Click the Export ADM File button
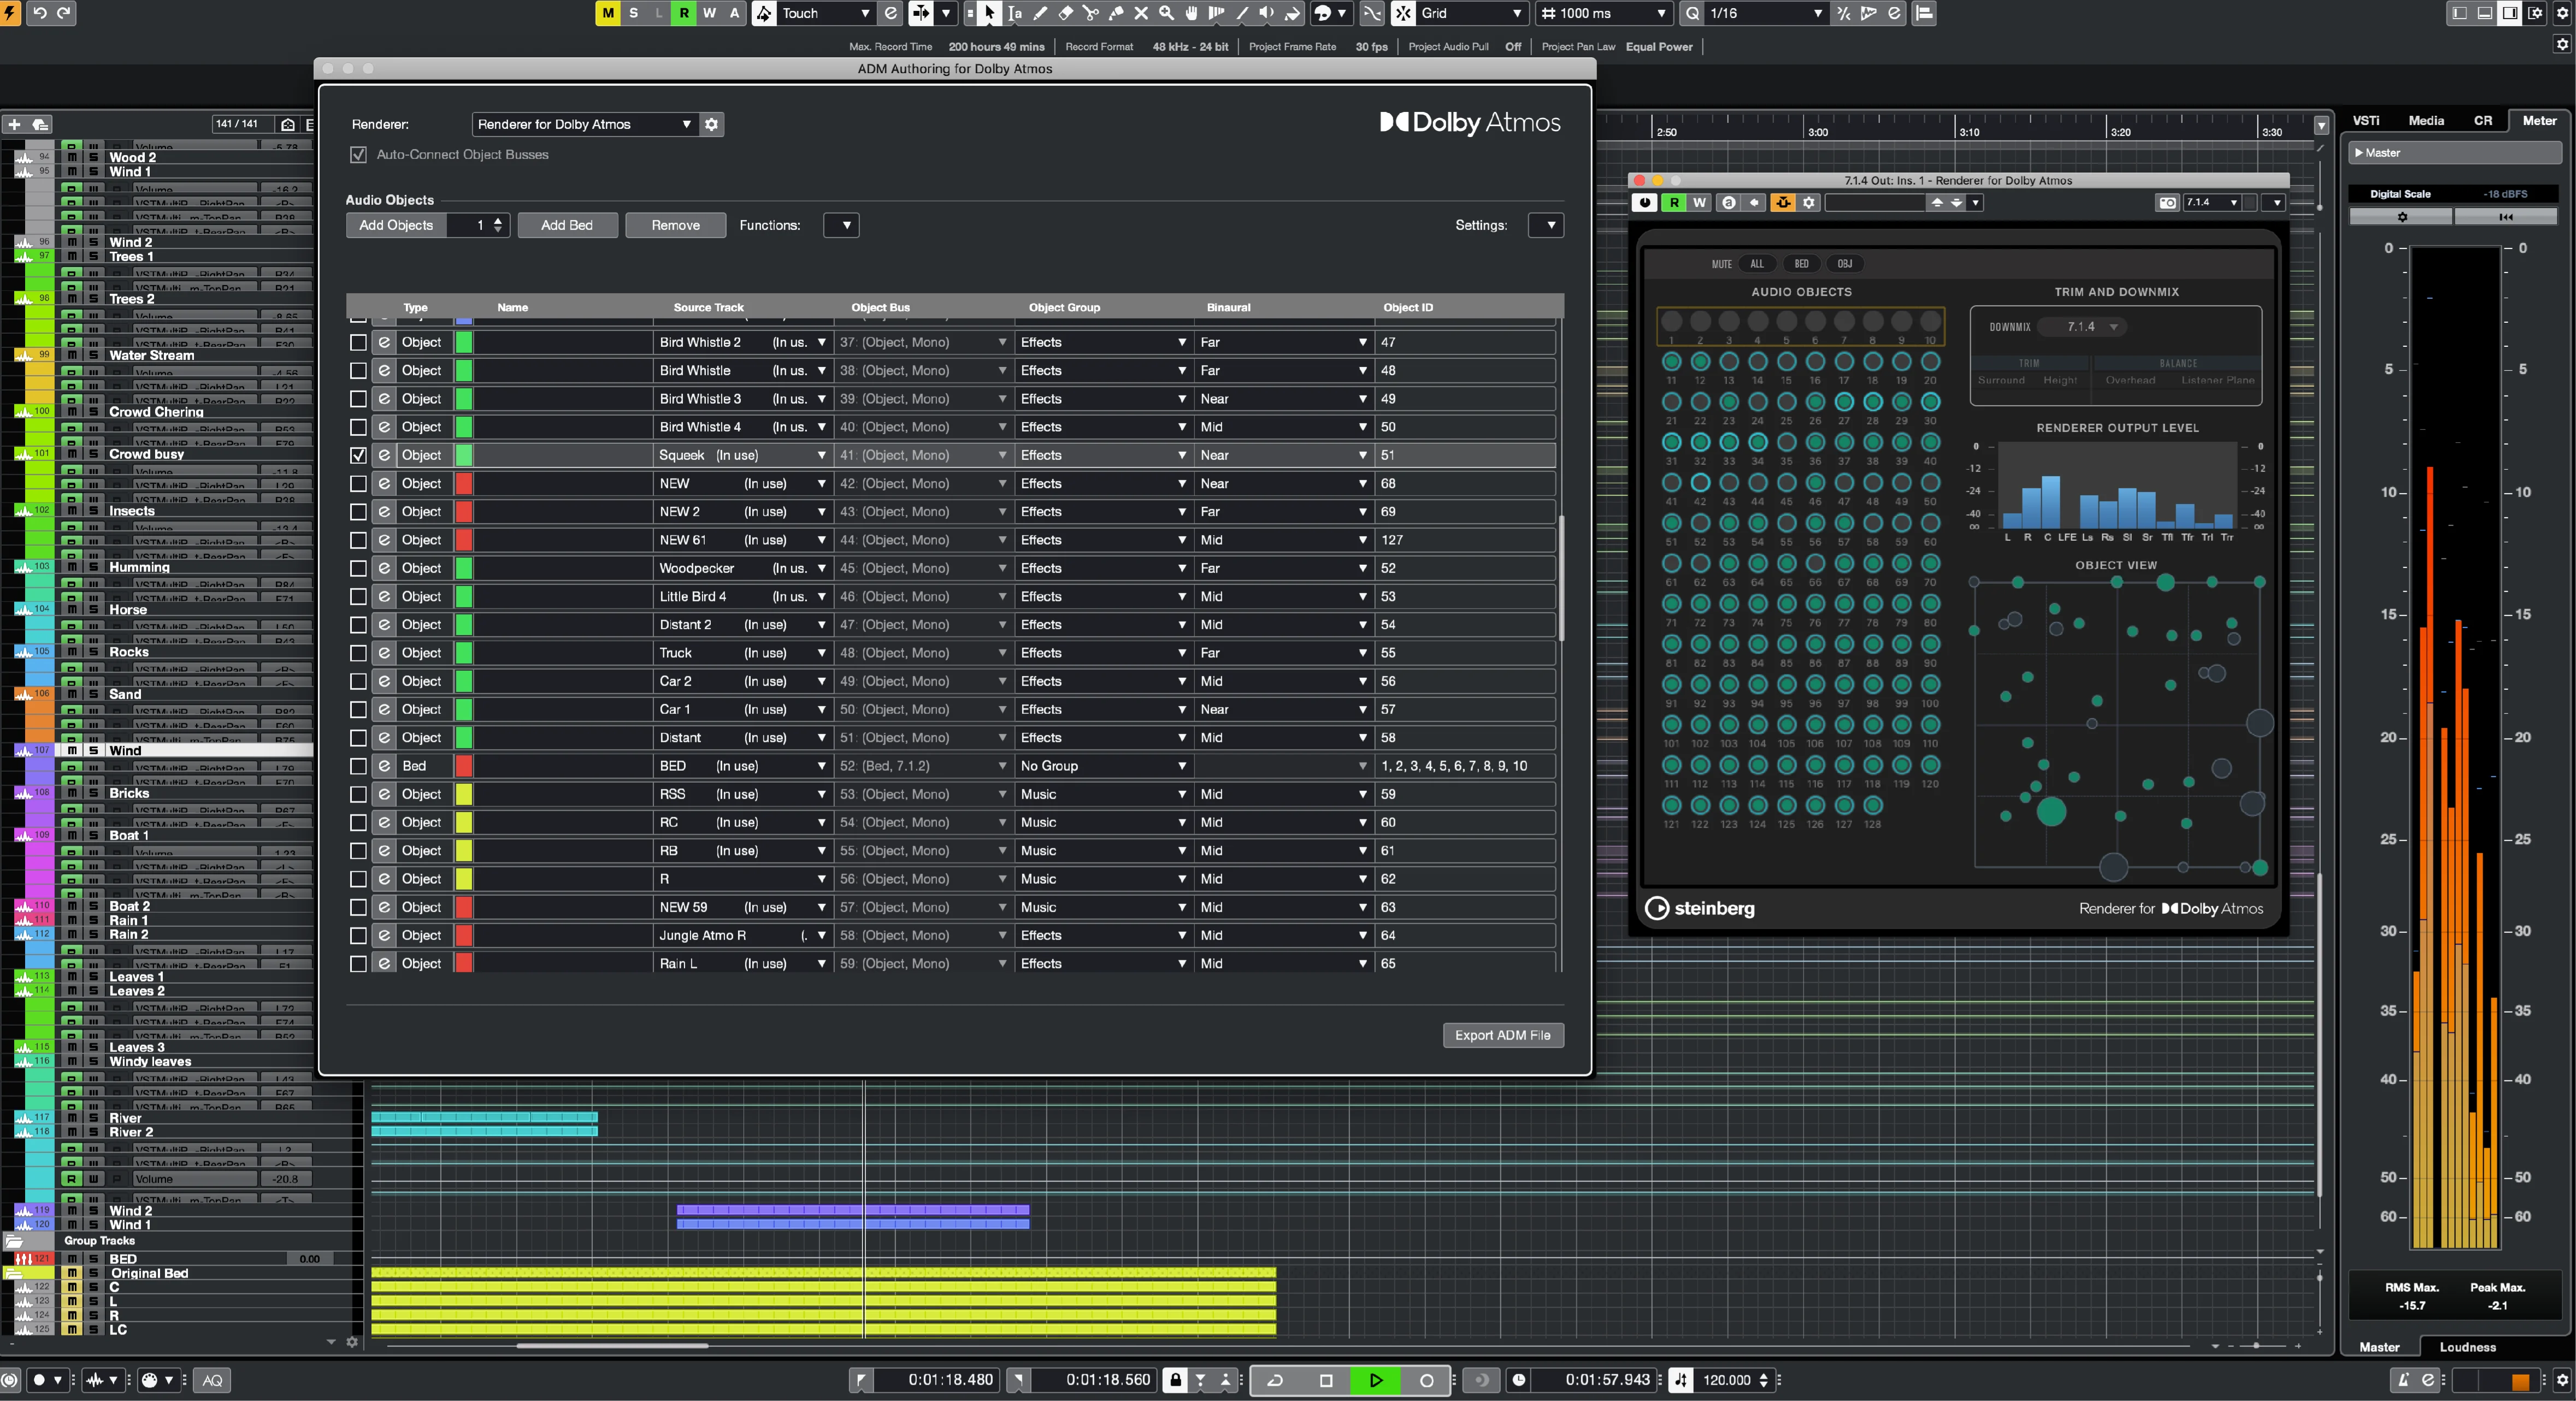2576x1401 pixels. pos(1502,1035)
